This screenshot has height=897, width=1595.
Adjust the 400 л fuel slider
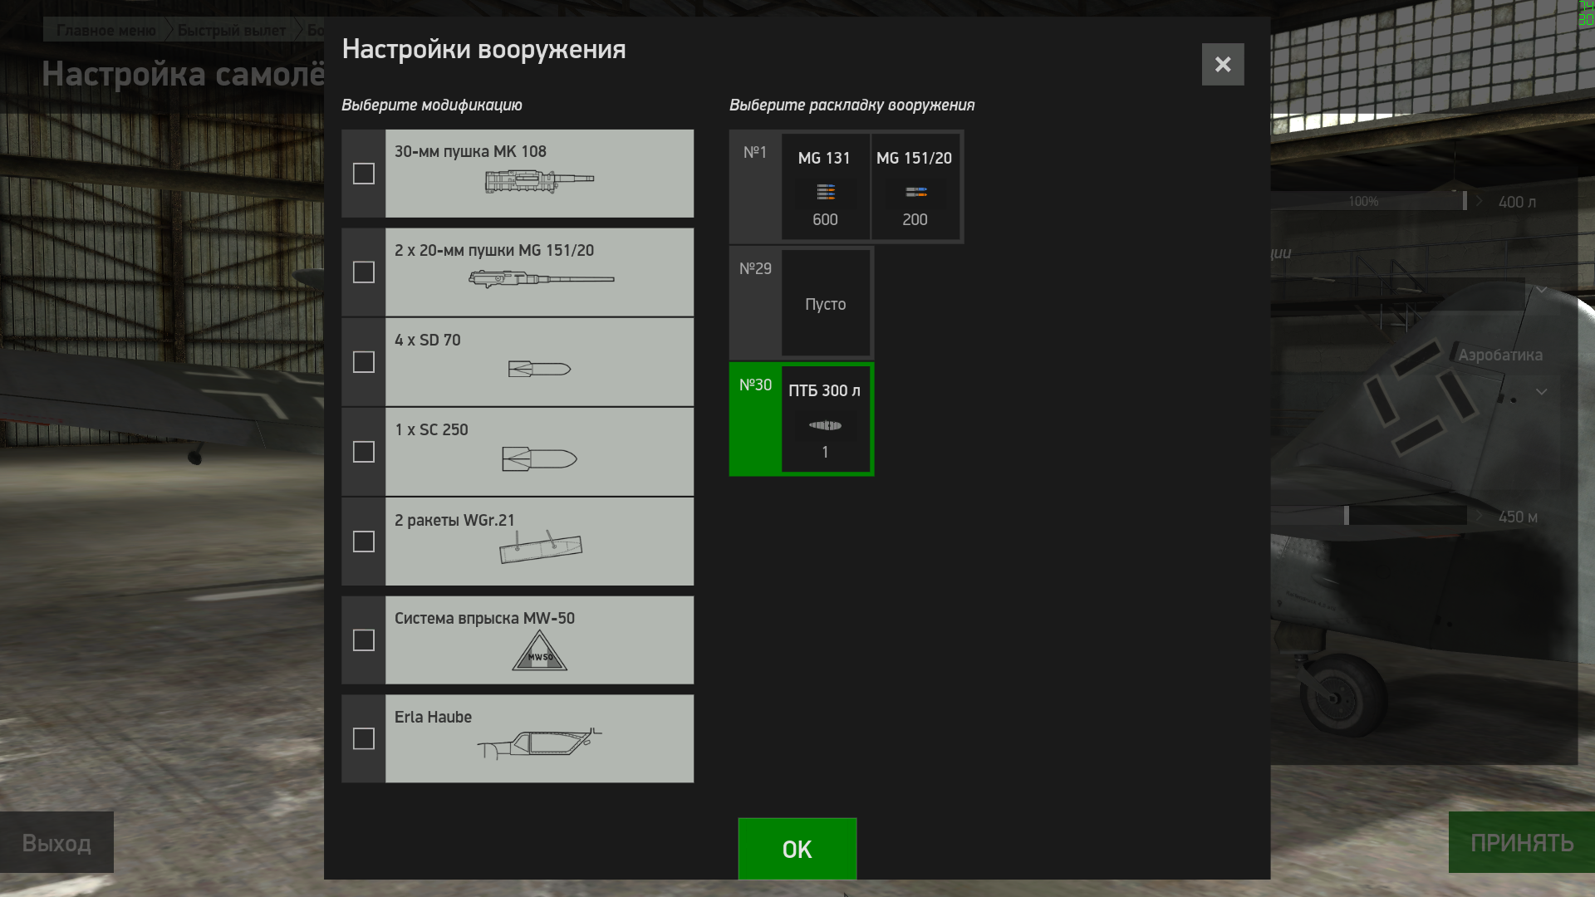[1465, 201]
